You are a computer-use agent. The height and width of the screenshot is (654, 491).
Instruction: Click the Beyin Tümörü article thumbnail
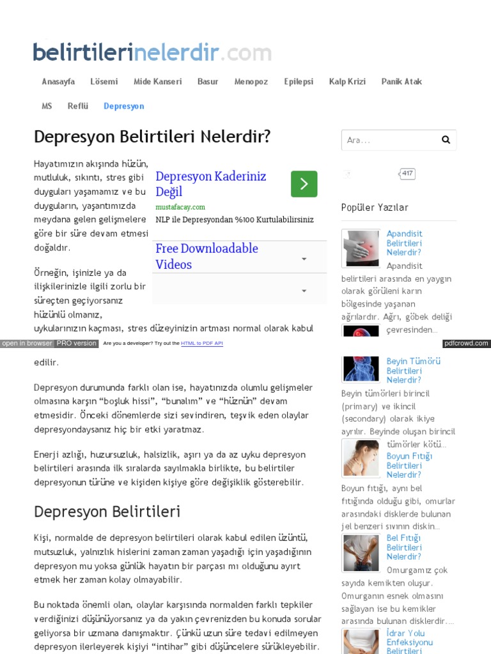point(361,369)
